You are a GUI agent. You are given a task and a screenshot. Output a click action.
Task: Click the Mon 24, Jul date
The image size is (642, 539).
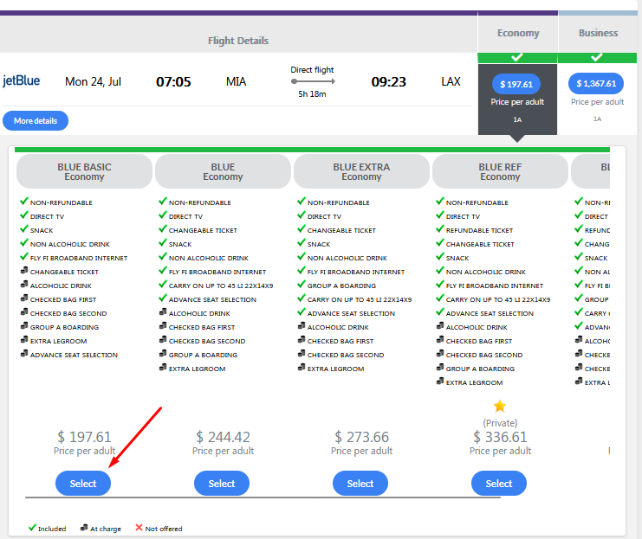[x=93, y=82]
